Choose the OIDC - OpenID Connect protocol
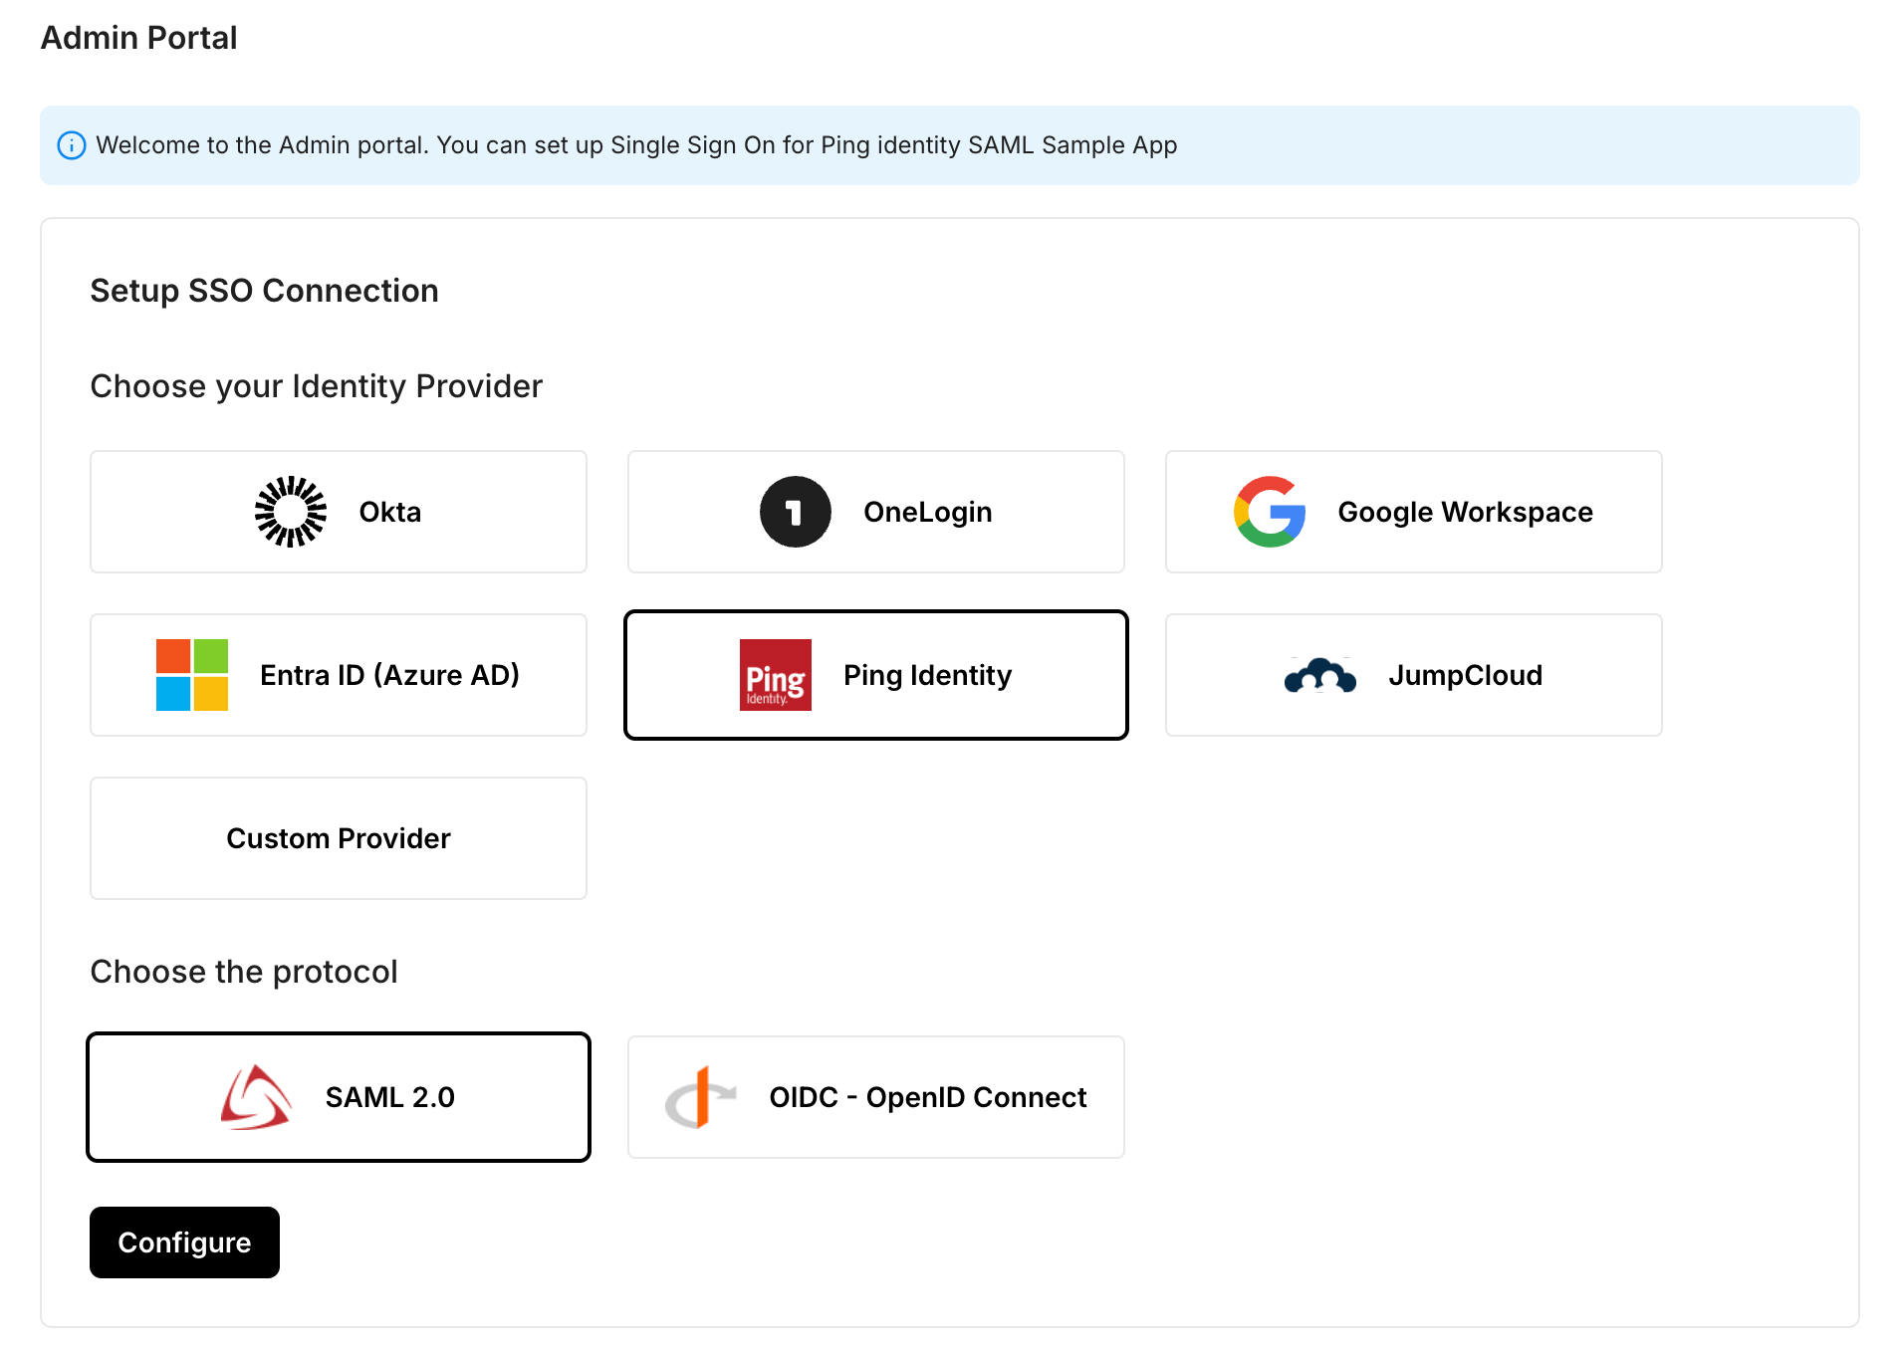Image resolution: width=1900 pixels, height=1352 pixels. pyautogui.click(x=875, y=1096)
